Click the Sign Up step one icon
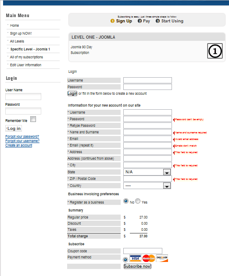This screenshot has height=276, width=229. point(112,21)
